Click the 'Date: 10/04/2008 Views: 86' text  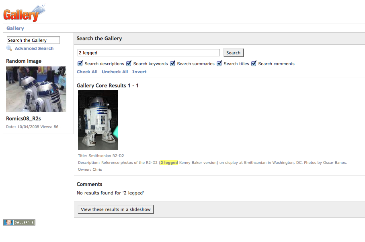point(32,127)
